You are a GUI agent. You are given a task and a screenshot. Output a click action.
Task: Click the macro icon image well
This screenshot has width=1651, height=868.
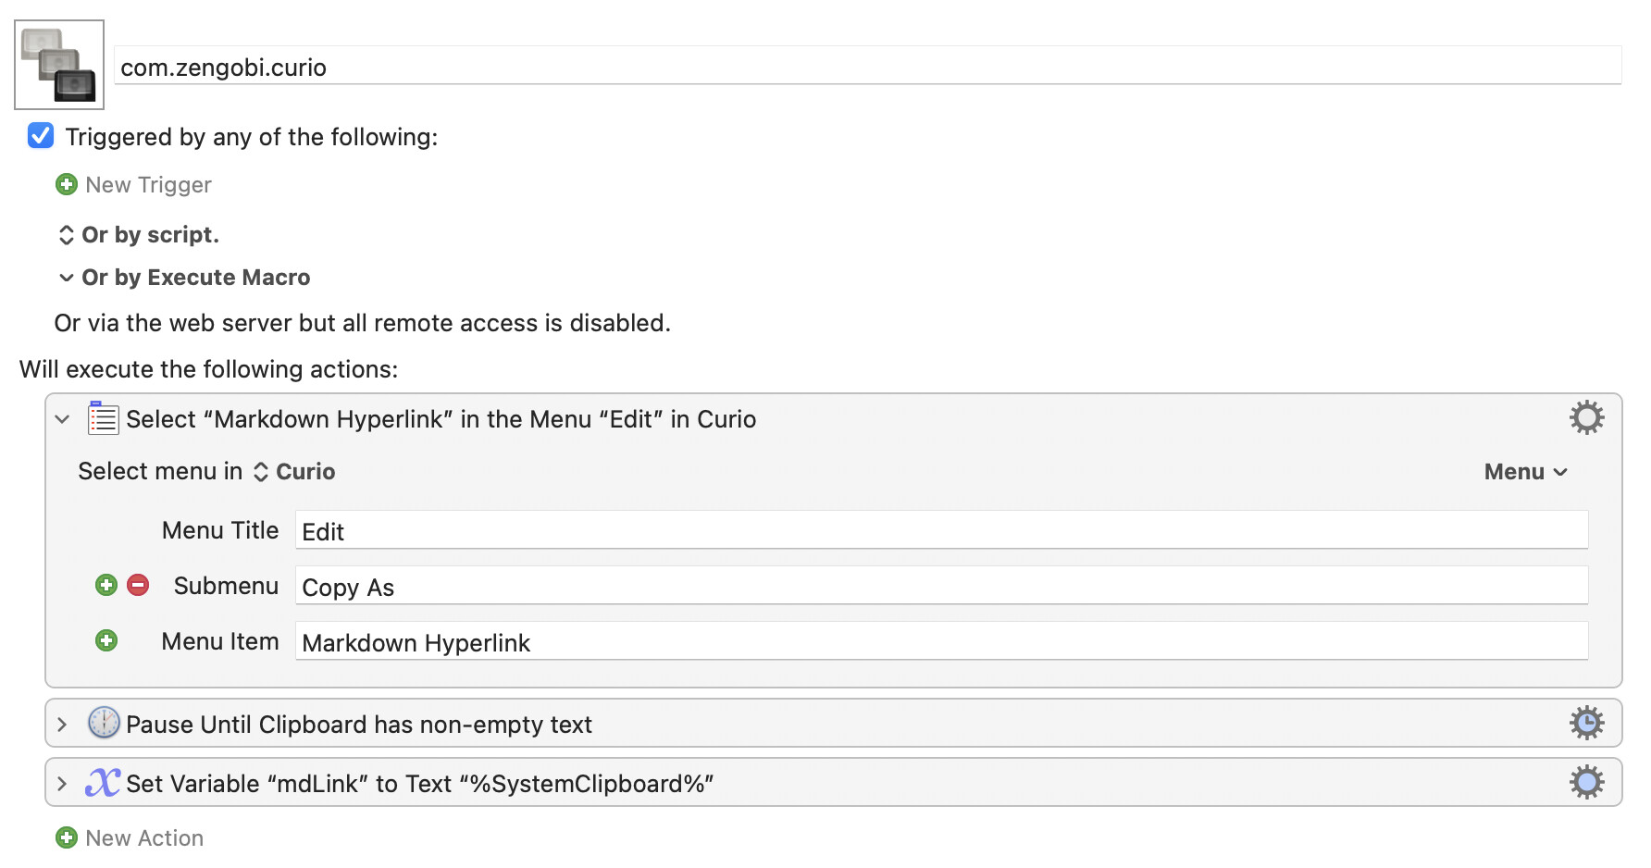pos(59,65)
